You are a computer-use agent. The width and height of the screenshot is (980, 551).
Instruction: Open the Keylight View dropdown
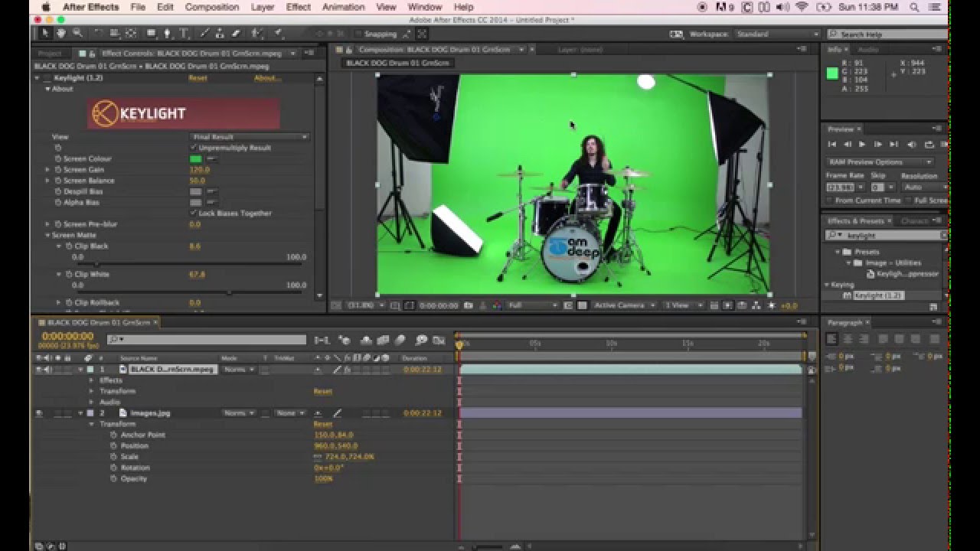[250, 137]
